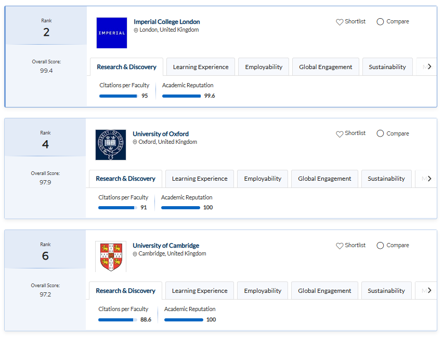Click the University of Cambridge shield logo

[111, 257]
